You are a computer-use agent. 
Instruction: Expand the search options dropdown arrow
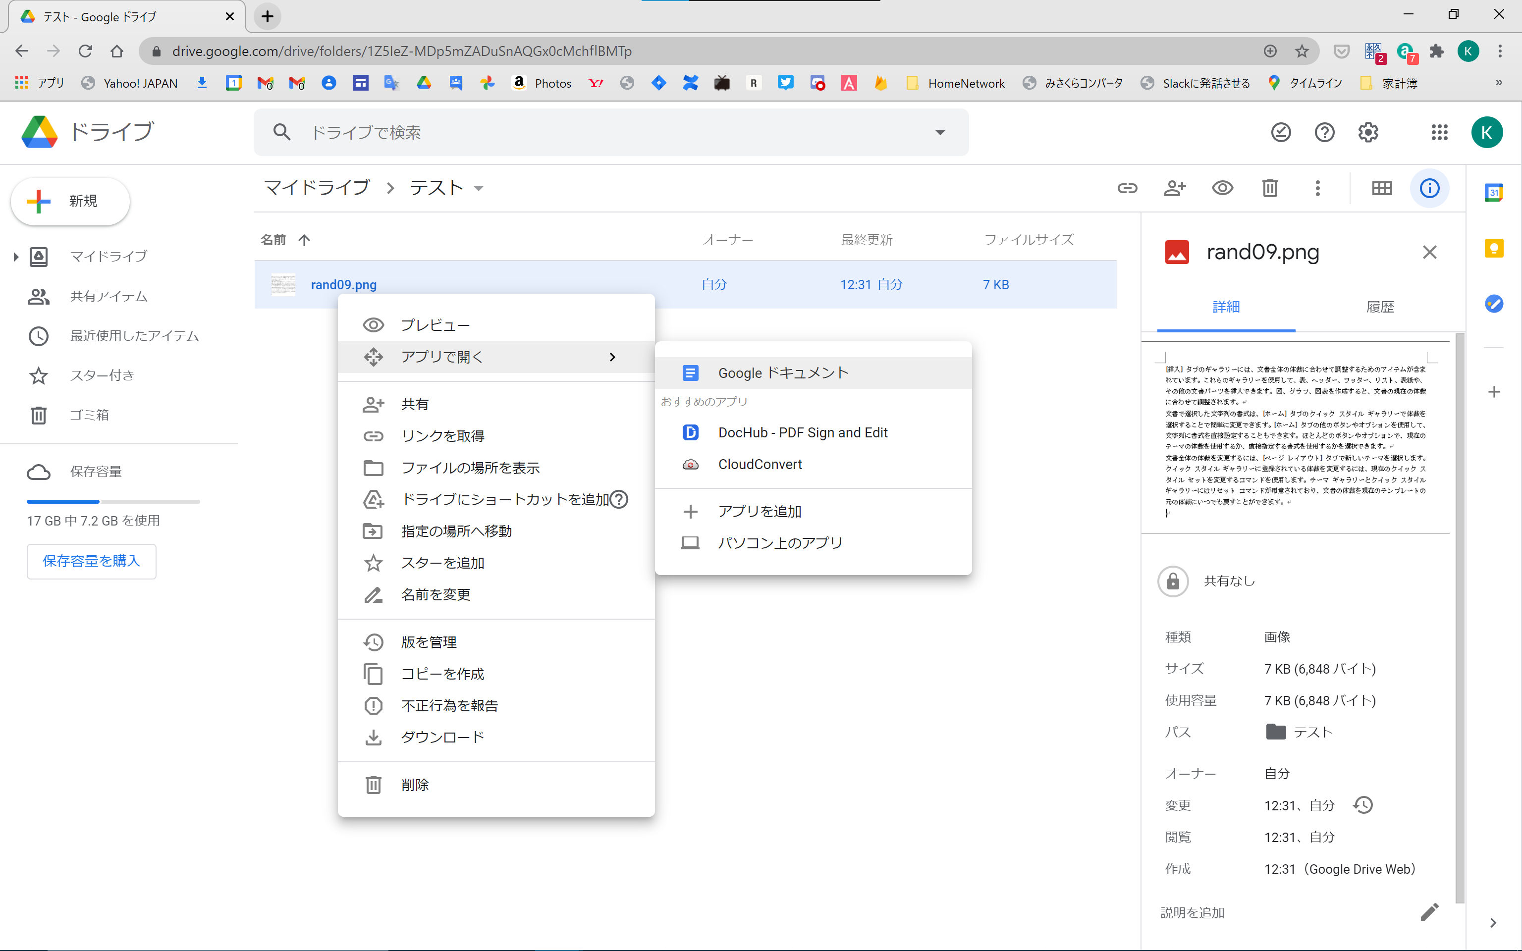[940, 132]
